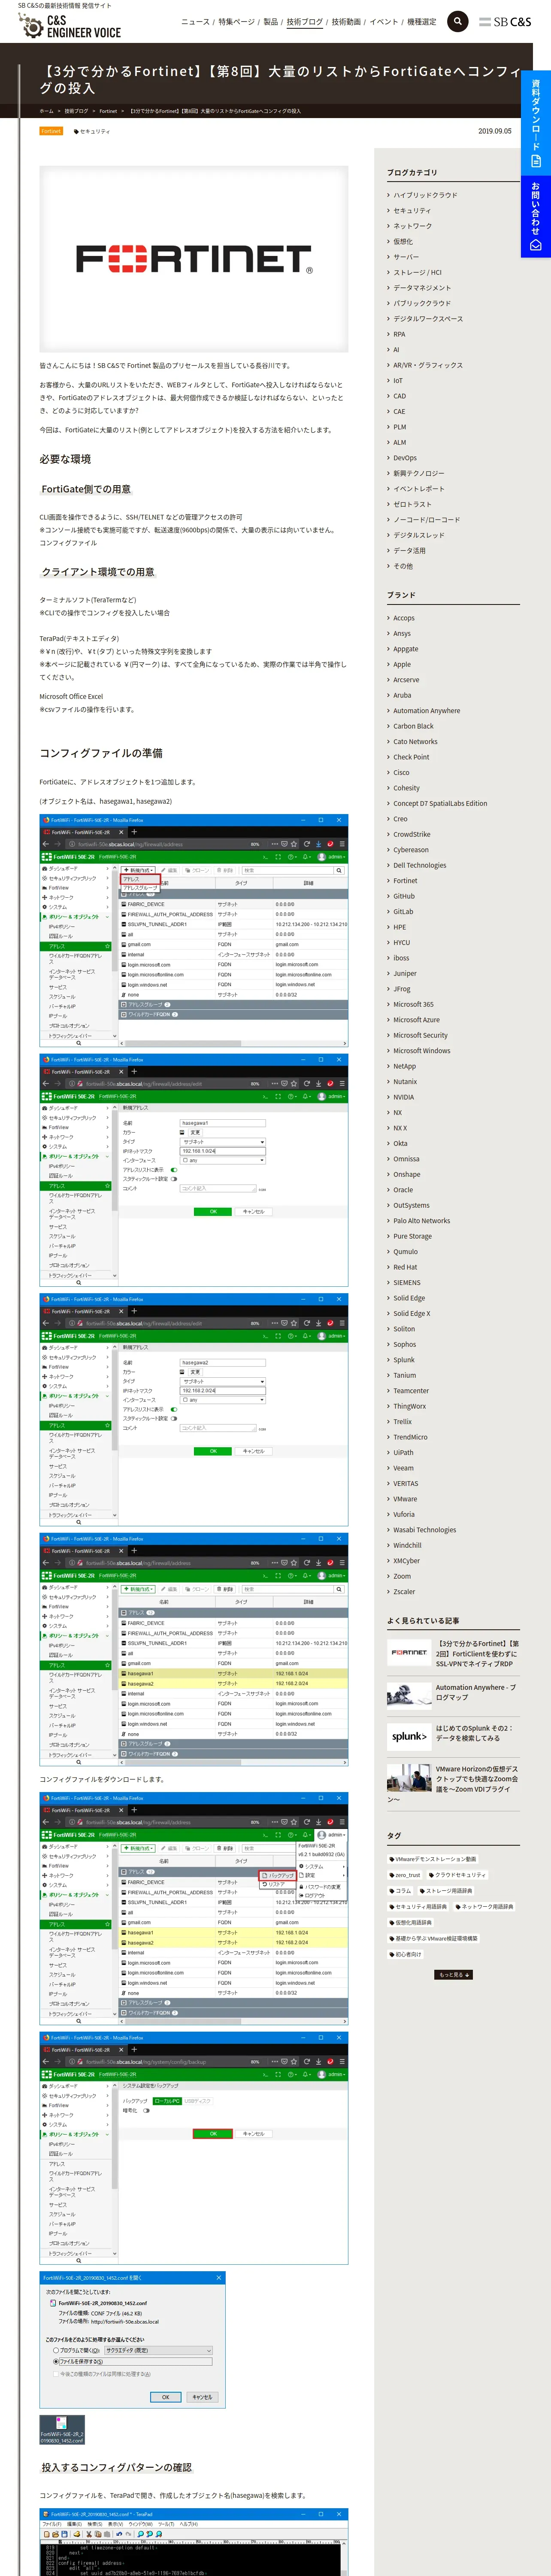Open the 特集ページ menu item
551x2576 pixels.
pos(237,22)
